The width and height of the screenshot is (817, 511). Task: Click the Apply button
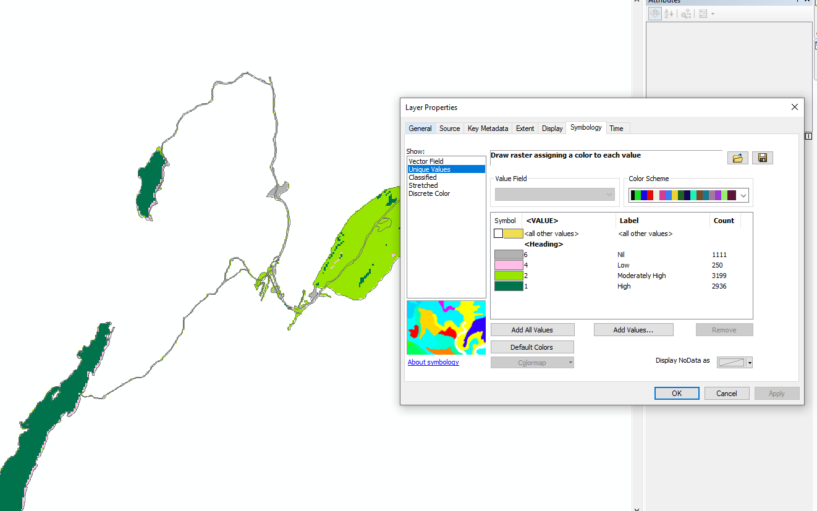pyautogui.click(x=777, y=394)
